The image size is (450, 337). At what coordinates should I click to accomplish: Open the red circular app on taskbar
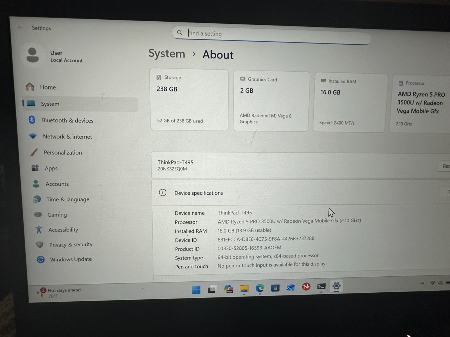coord(306,287)
